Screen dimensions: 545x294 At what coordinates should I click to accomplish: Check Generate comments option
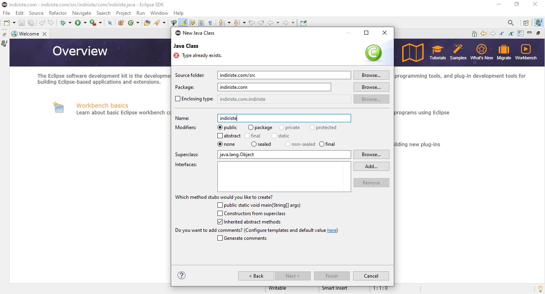pos(220,238)
